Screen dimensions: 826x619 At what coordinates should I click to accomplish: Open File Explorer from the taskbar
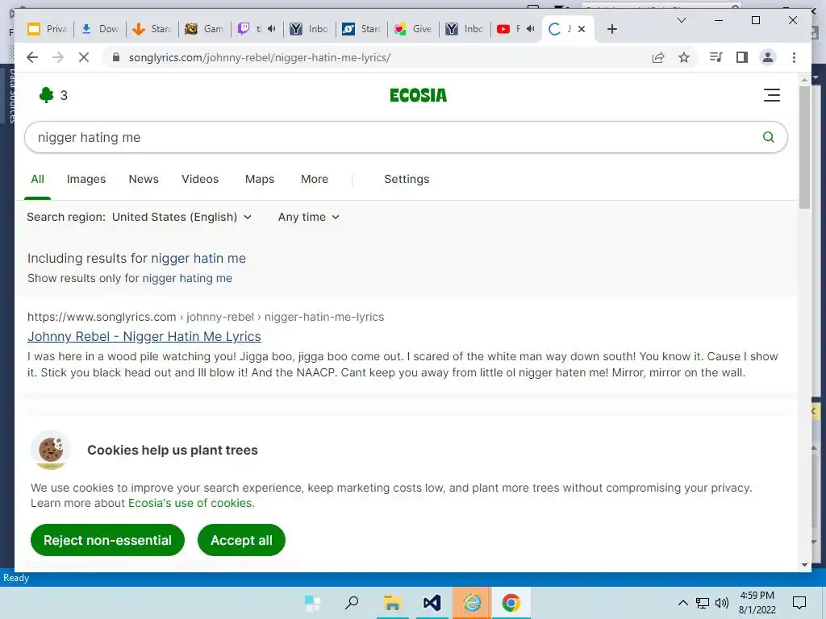tap(392, 603)
